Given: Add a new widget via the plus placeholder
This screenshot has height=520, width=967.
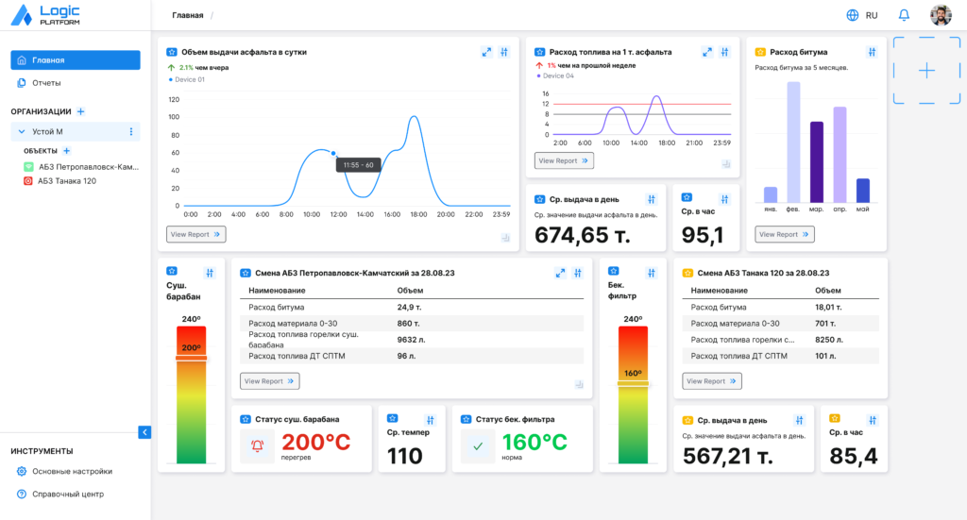Looking at the screenshot, I should click(x=927, y=71).
